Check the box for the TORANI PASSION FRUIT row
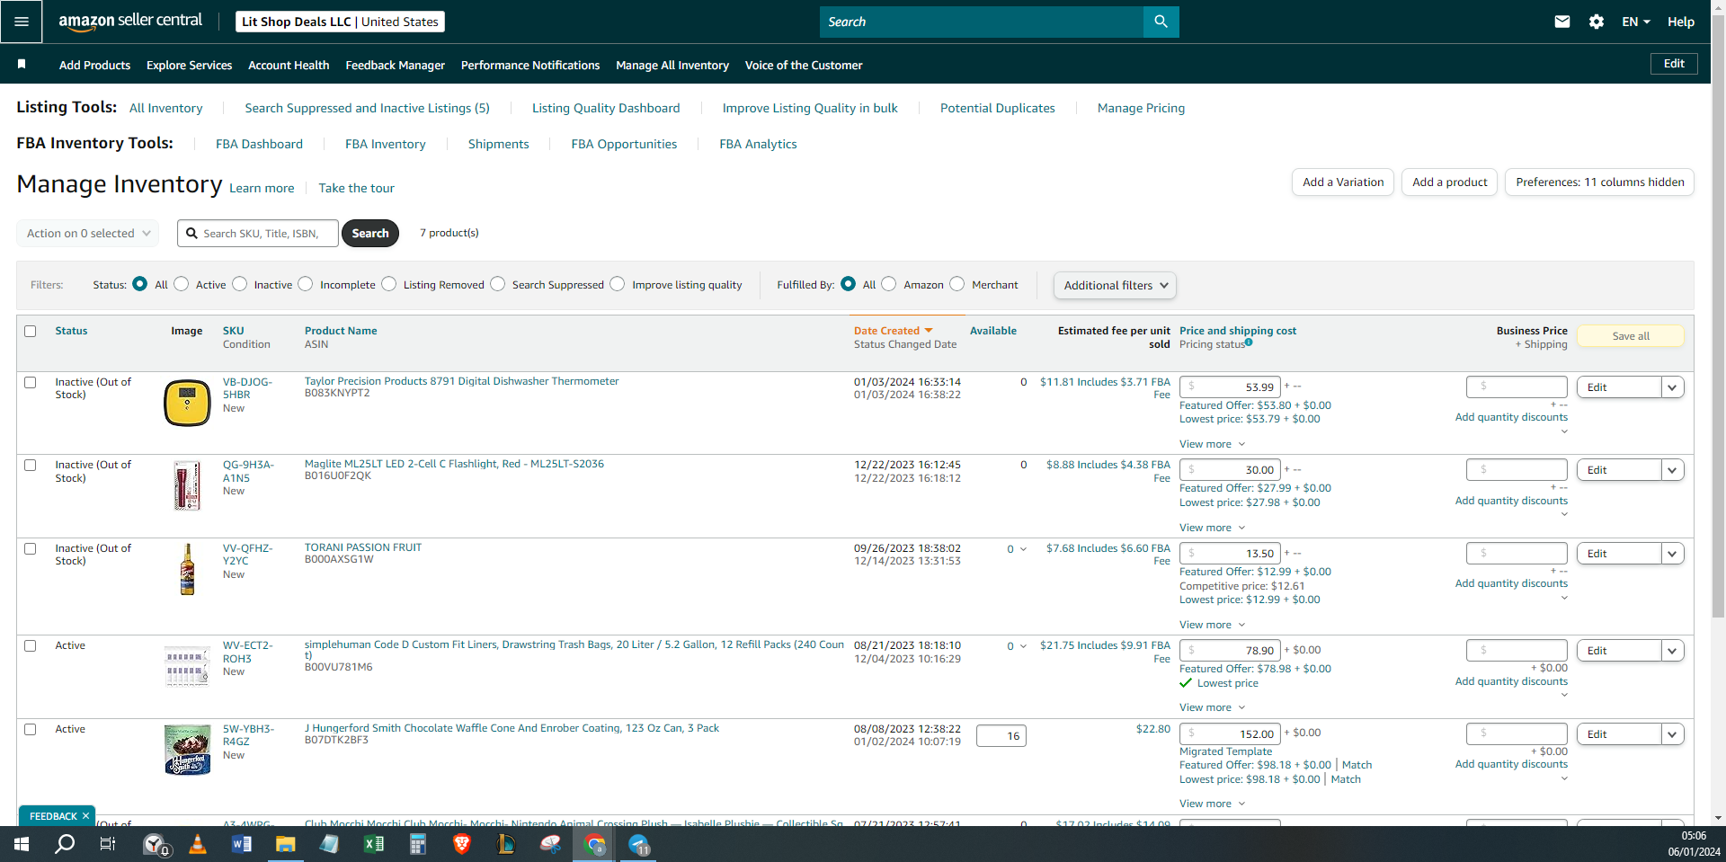 tap(31, 548)
